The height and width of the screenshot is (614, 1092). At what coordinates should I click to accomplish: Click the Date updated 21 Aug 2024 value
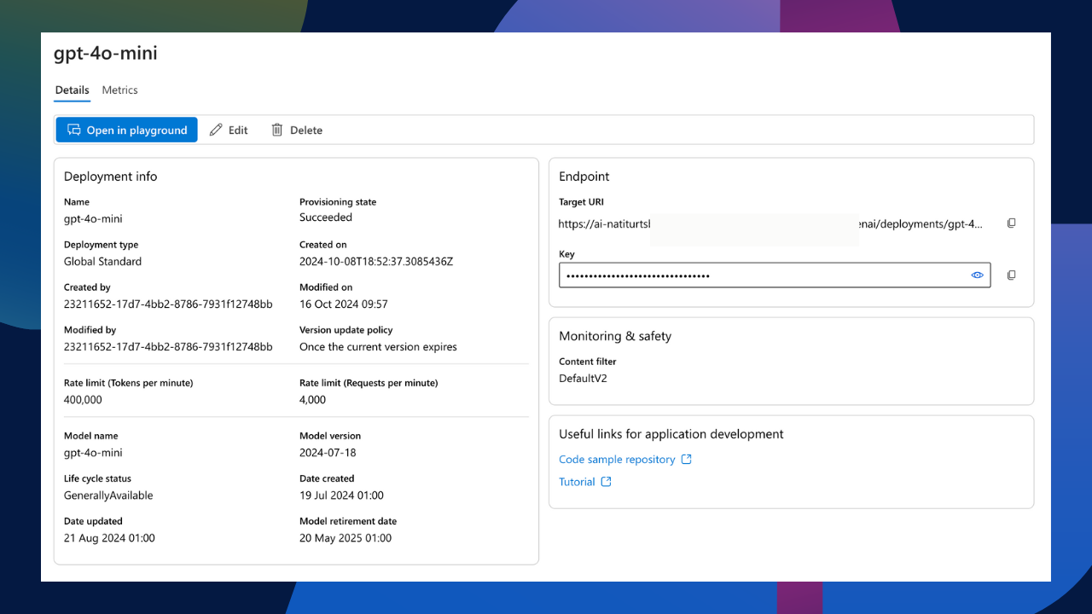(x=109, y=538)
